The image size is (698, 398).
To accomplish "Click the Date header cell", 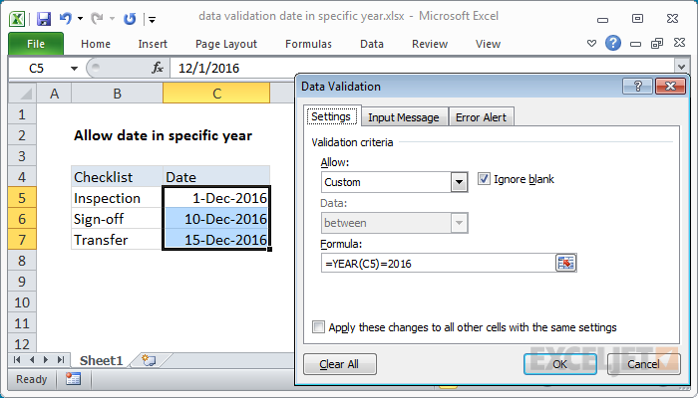I will pos(216,177).
